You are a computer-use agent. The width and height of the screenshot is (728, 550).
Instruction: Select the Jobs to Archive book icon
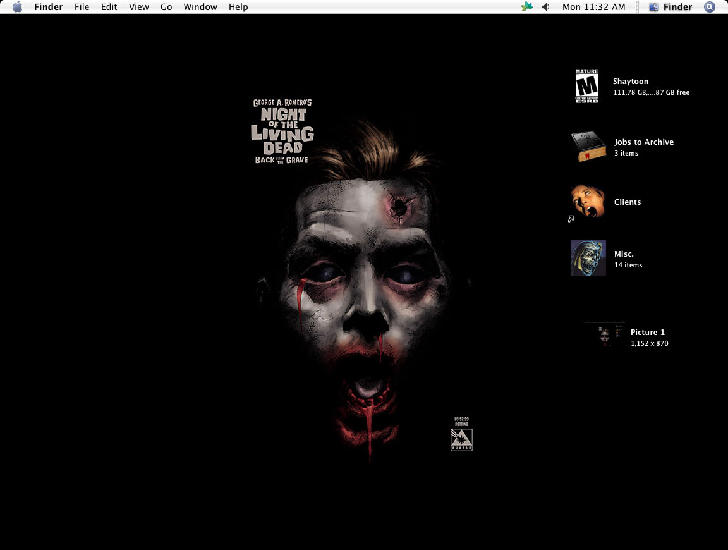click(588, 147)
